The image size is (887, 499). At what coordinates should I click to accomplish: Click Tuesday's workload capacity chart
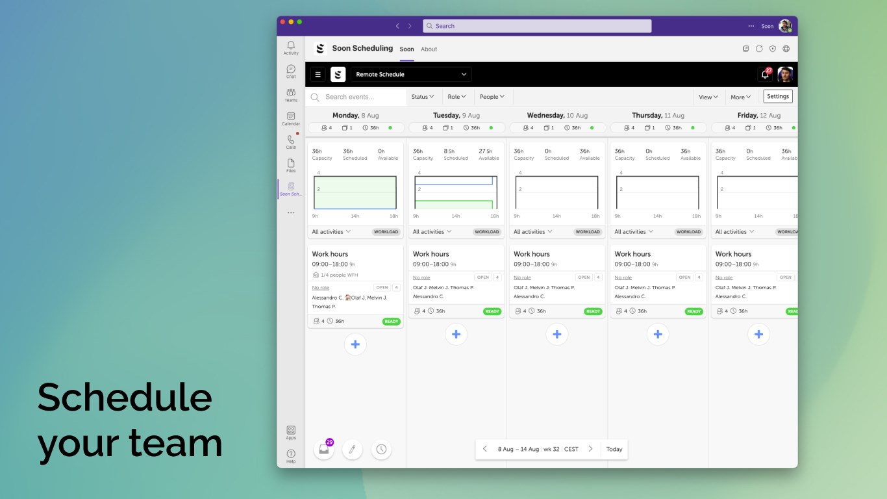456,193
